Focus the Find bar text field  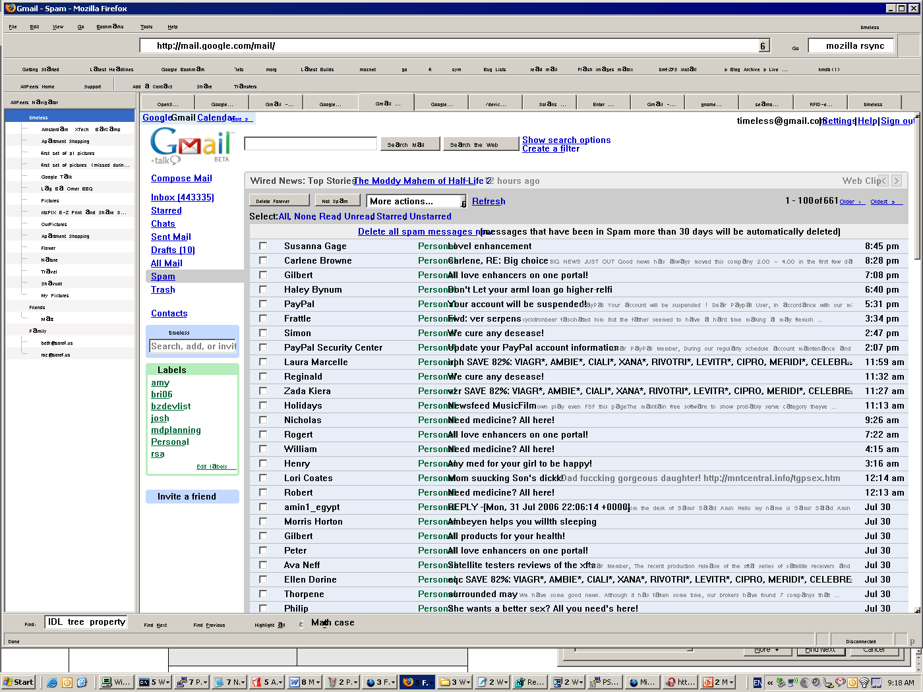coord(86,621)
